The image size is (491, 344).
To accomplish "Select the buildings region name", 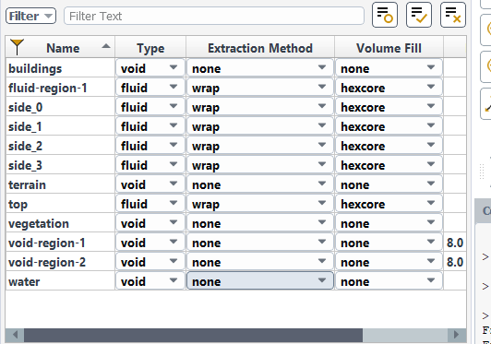I will 60,68.
